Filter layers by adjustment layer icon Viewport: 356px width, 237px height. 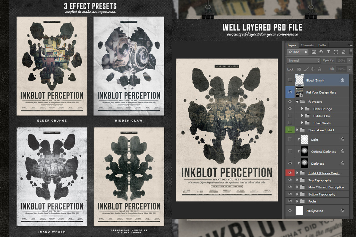point(321,52)
